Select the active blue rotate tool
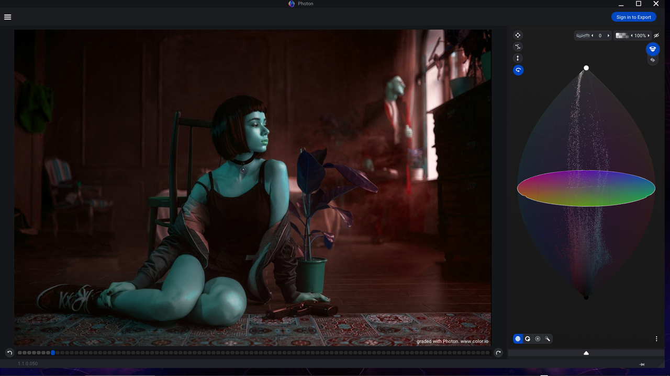This screenshot has height=376, width=670. pyautogui.click(x=518, y=70)
